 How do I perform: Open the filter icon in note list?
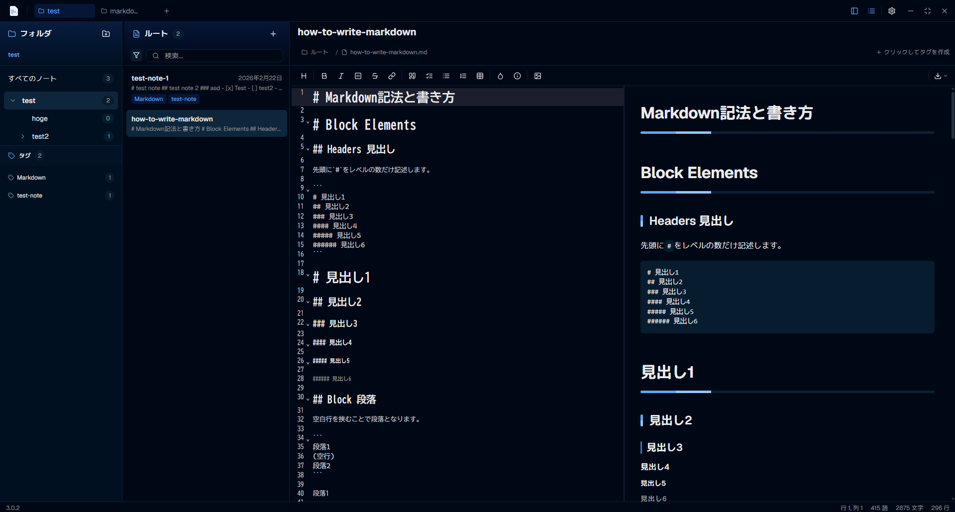tap(136, 55)
